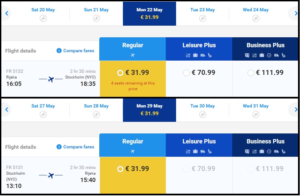Open Compare fares link for flight FR 5131

[79, 147]
